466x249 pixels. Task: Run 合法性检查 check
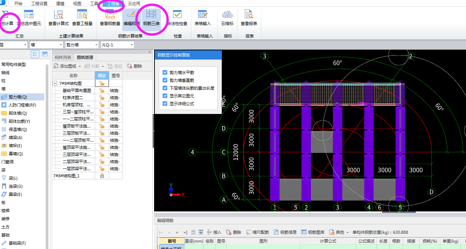pos(177,18)
